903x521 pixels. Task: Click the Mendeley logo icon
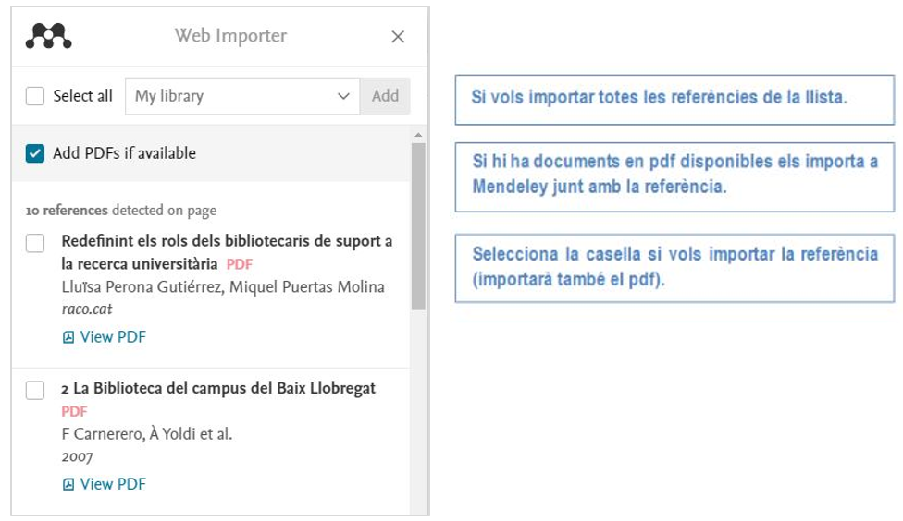pyautogui.click(x=48, y=36)
